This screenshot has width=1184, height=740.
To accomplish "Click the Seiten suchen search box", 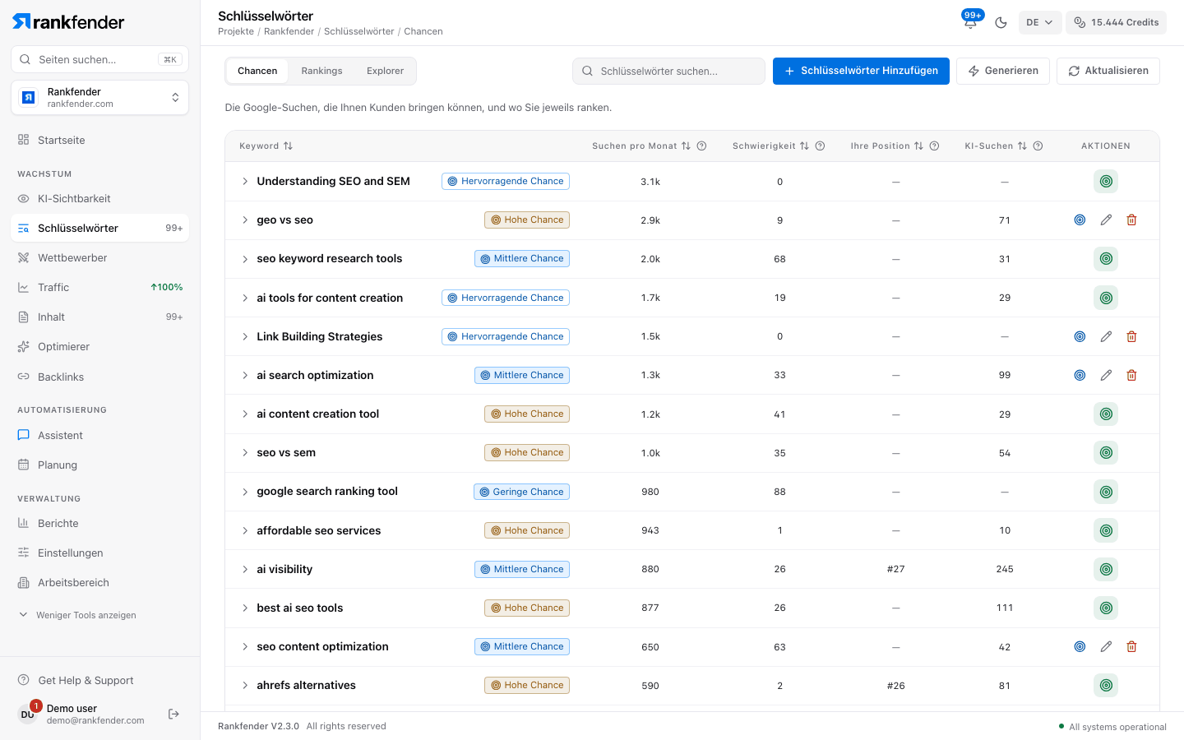I will pyautogui.click(x=99, y=59).
